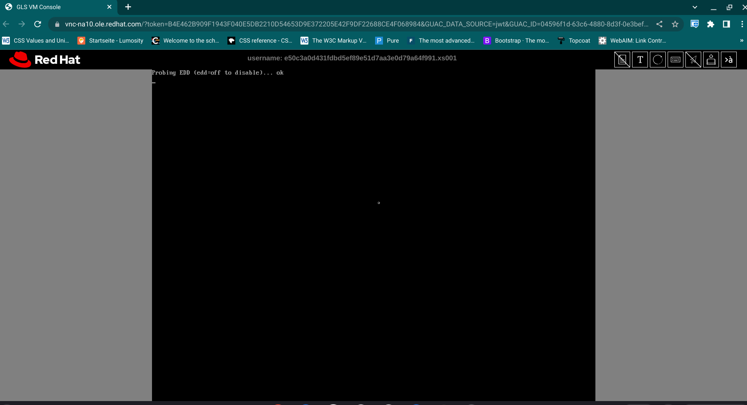Image resolution: width=747 pixels, height=405 pixels.
Task: Toggle the clipboard paste console option
Action: (x=622, y=60)
